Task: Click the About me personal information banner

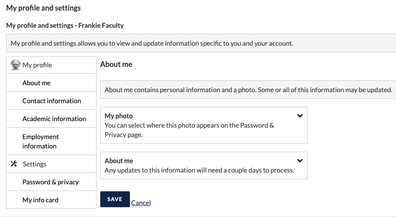Action: [248, 90]
